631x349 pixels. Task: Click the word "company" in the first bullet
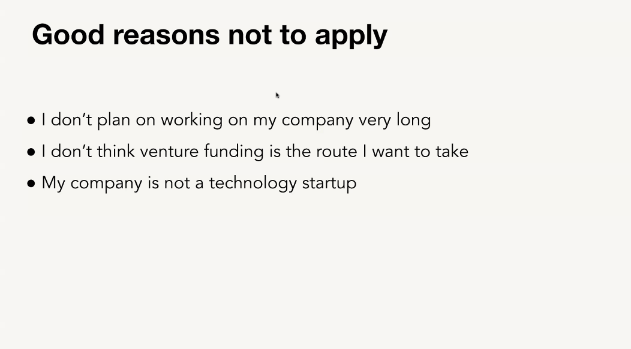point(317,121)
